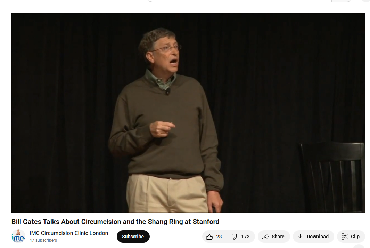The height and width of the screenshot is (248, 370).
Task: Open the IMC channel avatar
Action: [18, 236]
